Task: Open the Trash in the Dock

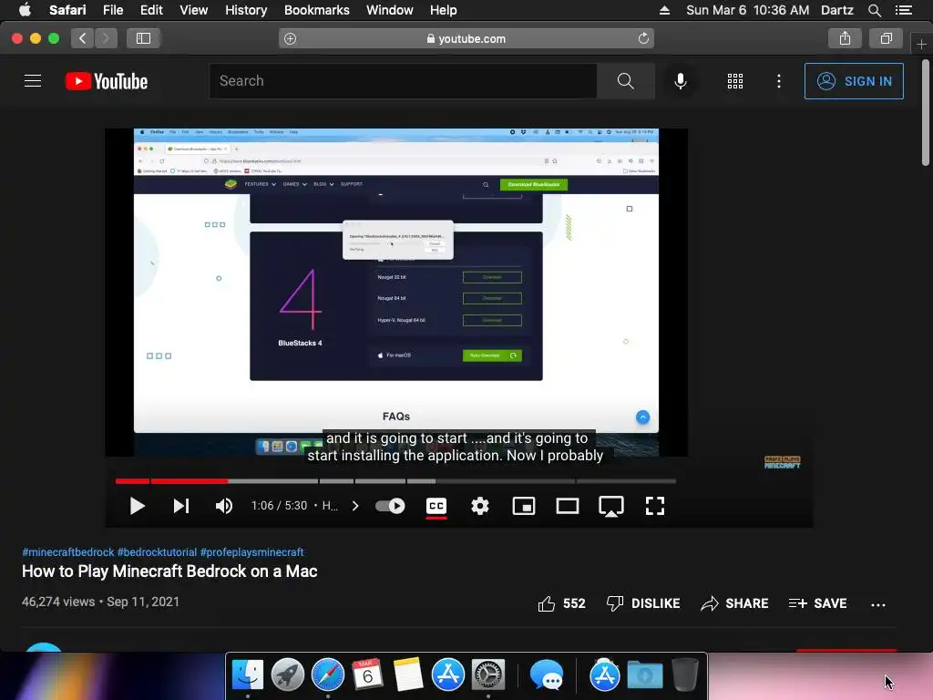Action: click(x=685, y=675)
